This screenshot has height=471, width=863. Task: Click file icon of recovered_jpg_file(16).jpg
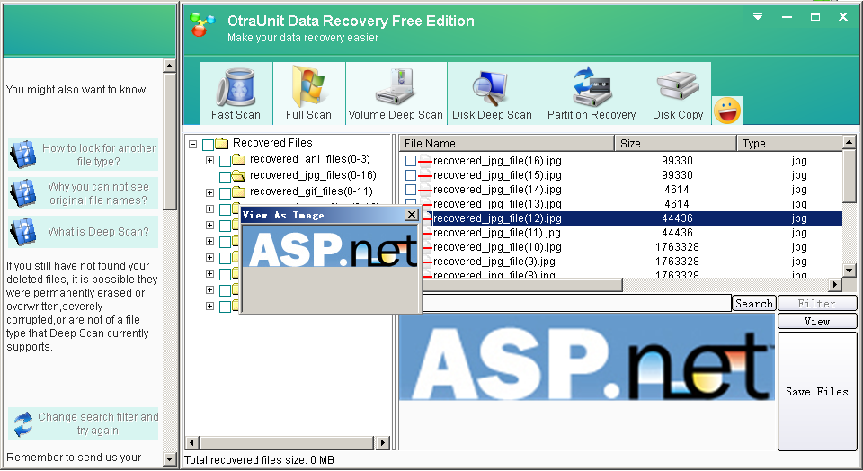click(x=425, y=161)
